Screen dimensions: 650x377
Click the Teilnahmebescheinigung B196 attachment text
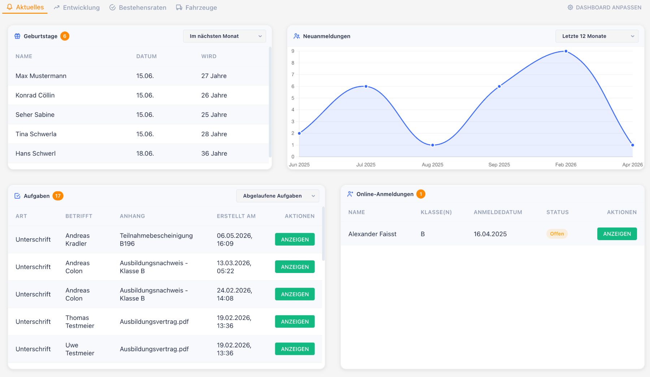pyautogui.click(x=156, y=240)
